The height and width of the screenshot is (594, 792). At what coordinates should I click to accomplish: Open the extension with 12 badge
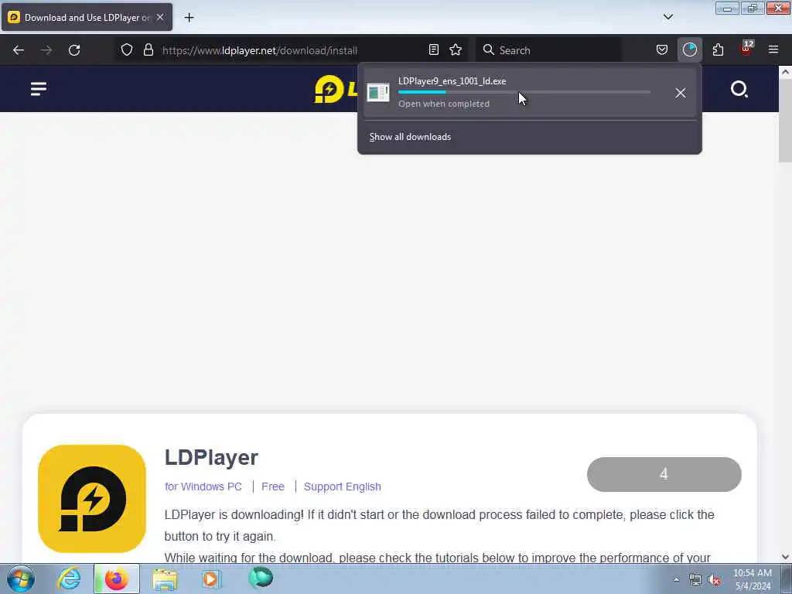click(x=746, y=49)
